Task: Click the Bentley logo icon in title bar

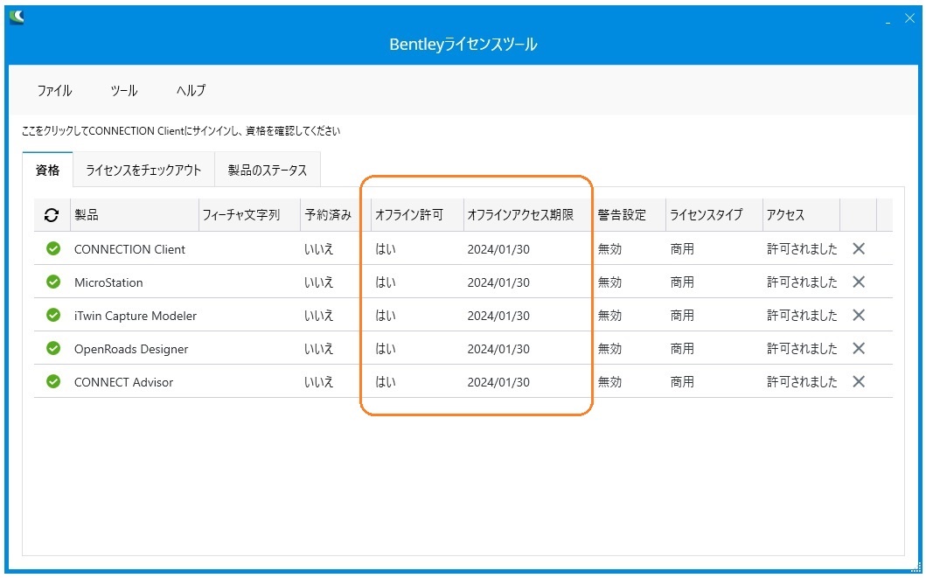Action: click(x=17, y=17)
